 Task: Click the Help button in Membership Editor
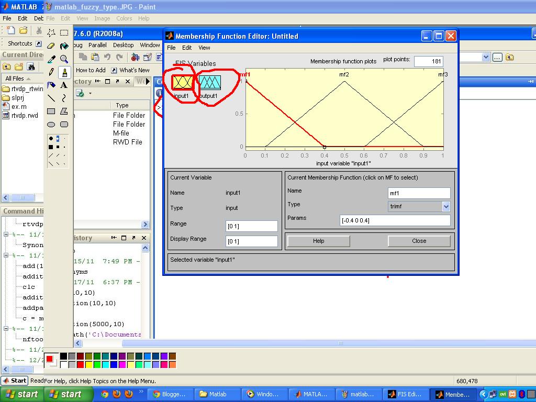coord(319,241)
